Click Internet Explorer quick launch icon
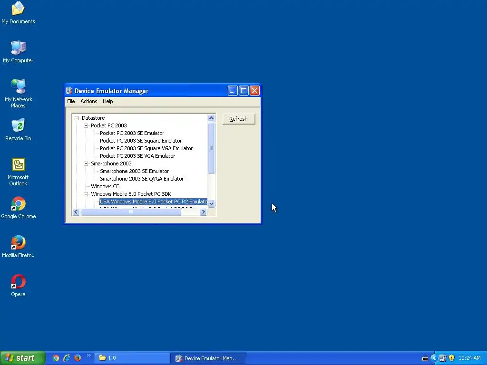This screenshot has width=487, height=365. pos(67,358)
